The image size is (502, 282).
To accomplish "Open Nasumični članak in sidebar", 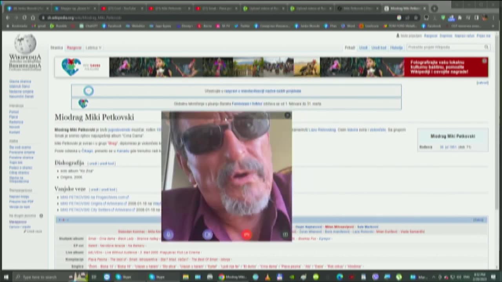I will click(x=21, y=96).
